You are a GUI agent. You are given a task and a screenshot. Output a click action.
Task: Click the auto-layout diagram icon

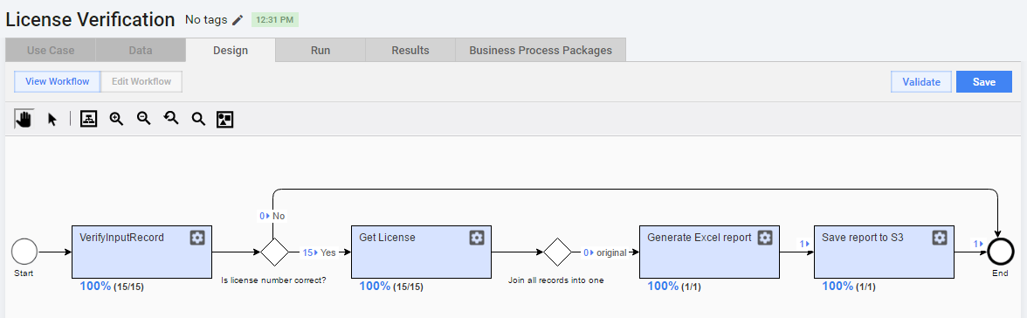(88, 119)
